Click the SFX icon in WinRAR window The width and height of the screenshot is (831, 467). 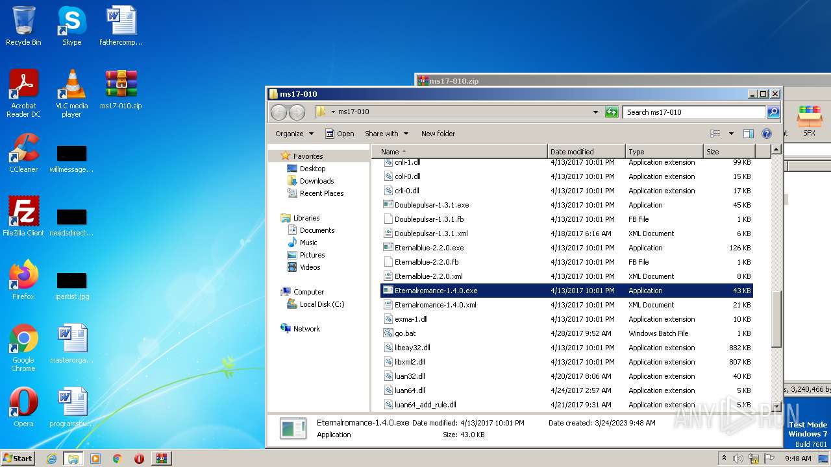coord(809,121)
